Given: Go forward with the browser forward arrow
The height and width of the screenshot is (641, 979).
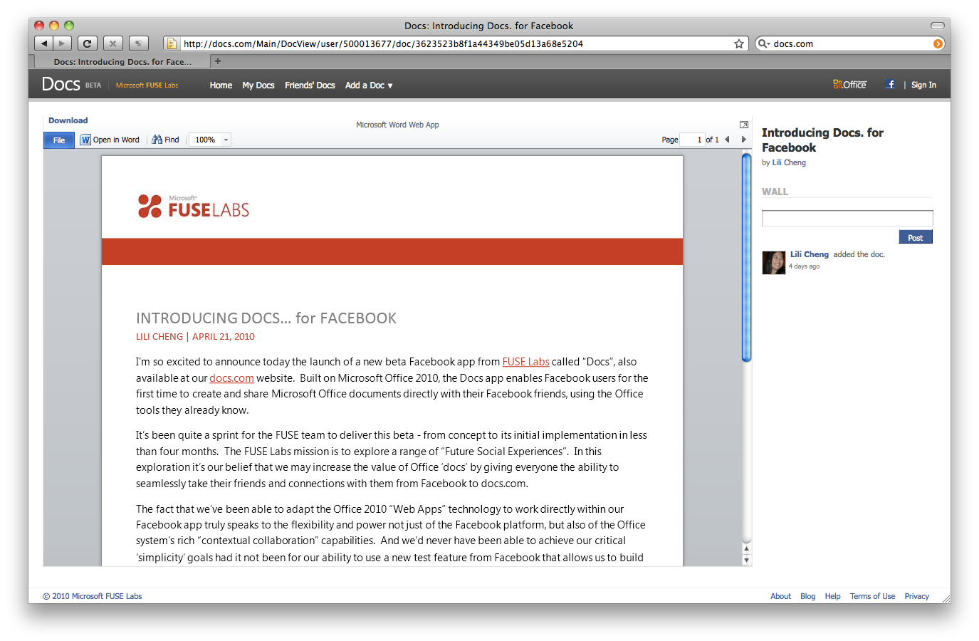Looking at the screenshot, I should coord(63,43).
